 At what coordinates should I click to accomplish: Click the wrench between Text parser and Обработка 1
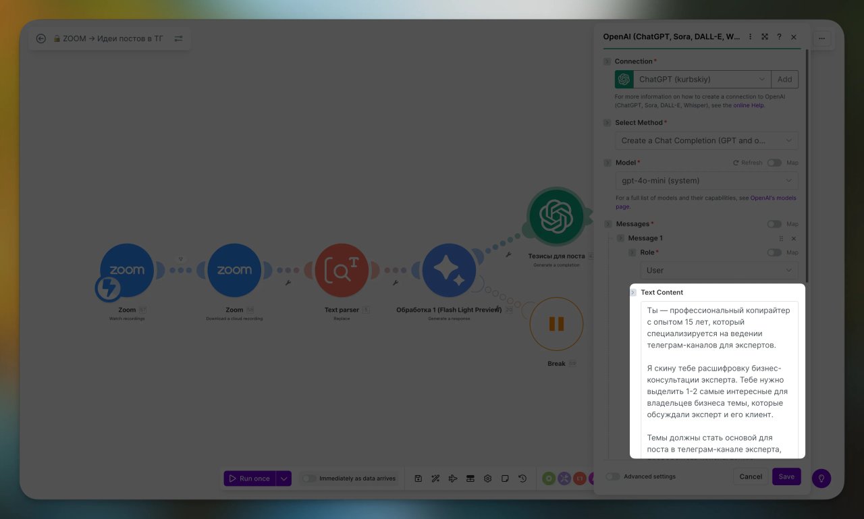point(395,283)
